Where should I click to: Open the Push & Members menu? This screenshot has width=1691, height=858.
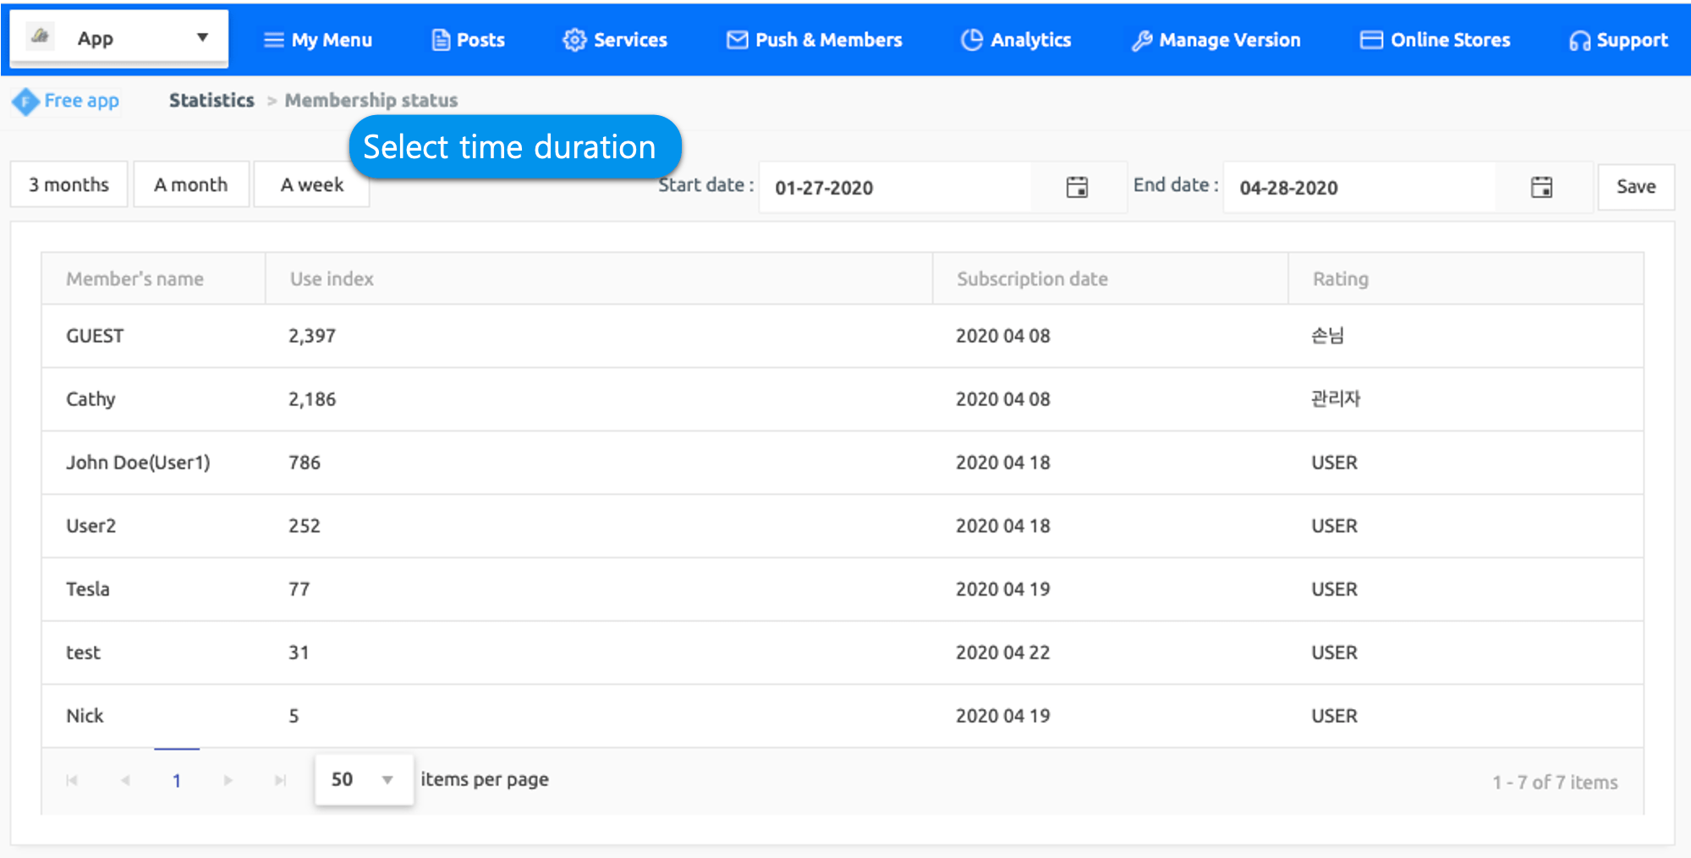click(x=814, y=40)
